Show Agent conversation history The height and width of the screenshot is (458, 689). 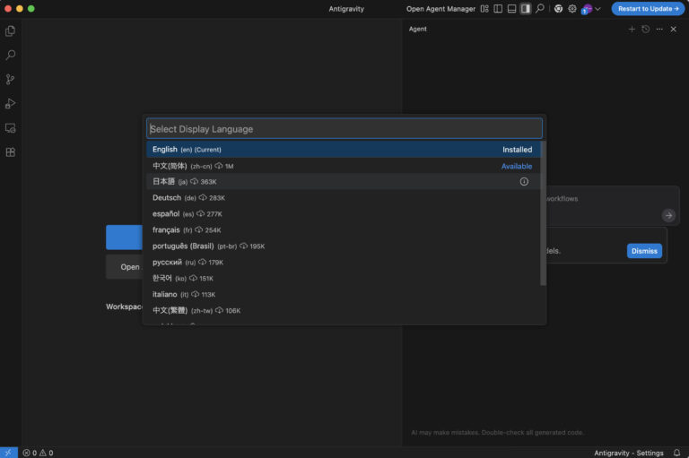click(645, 29)
